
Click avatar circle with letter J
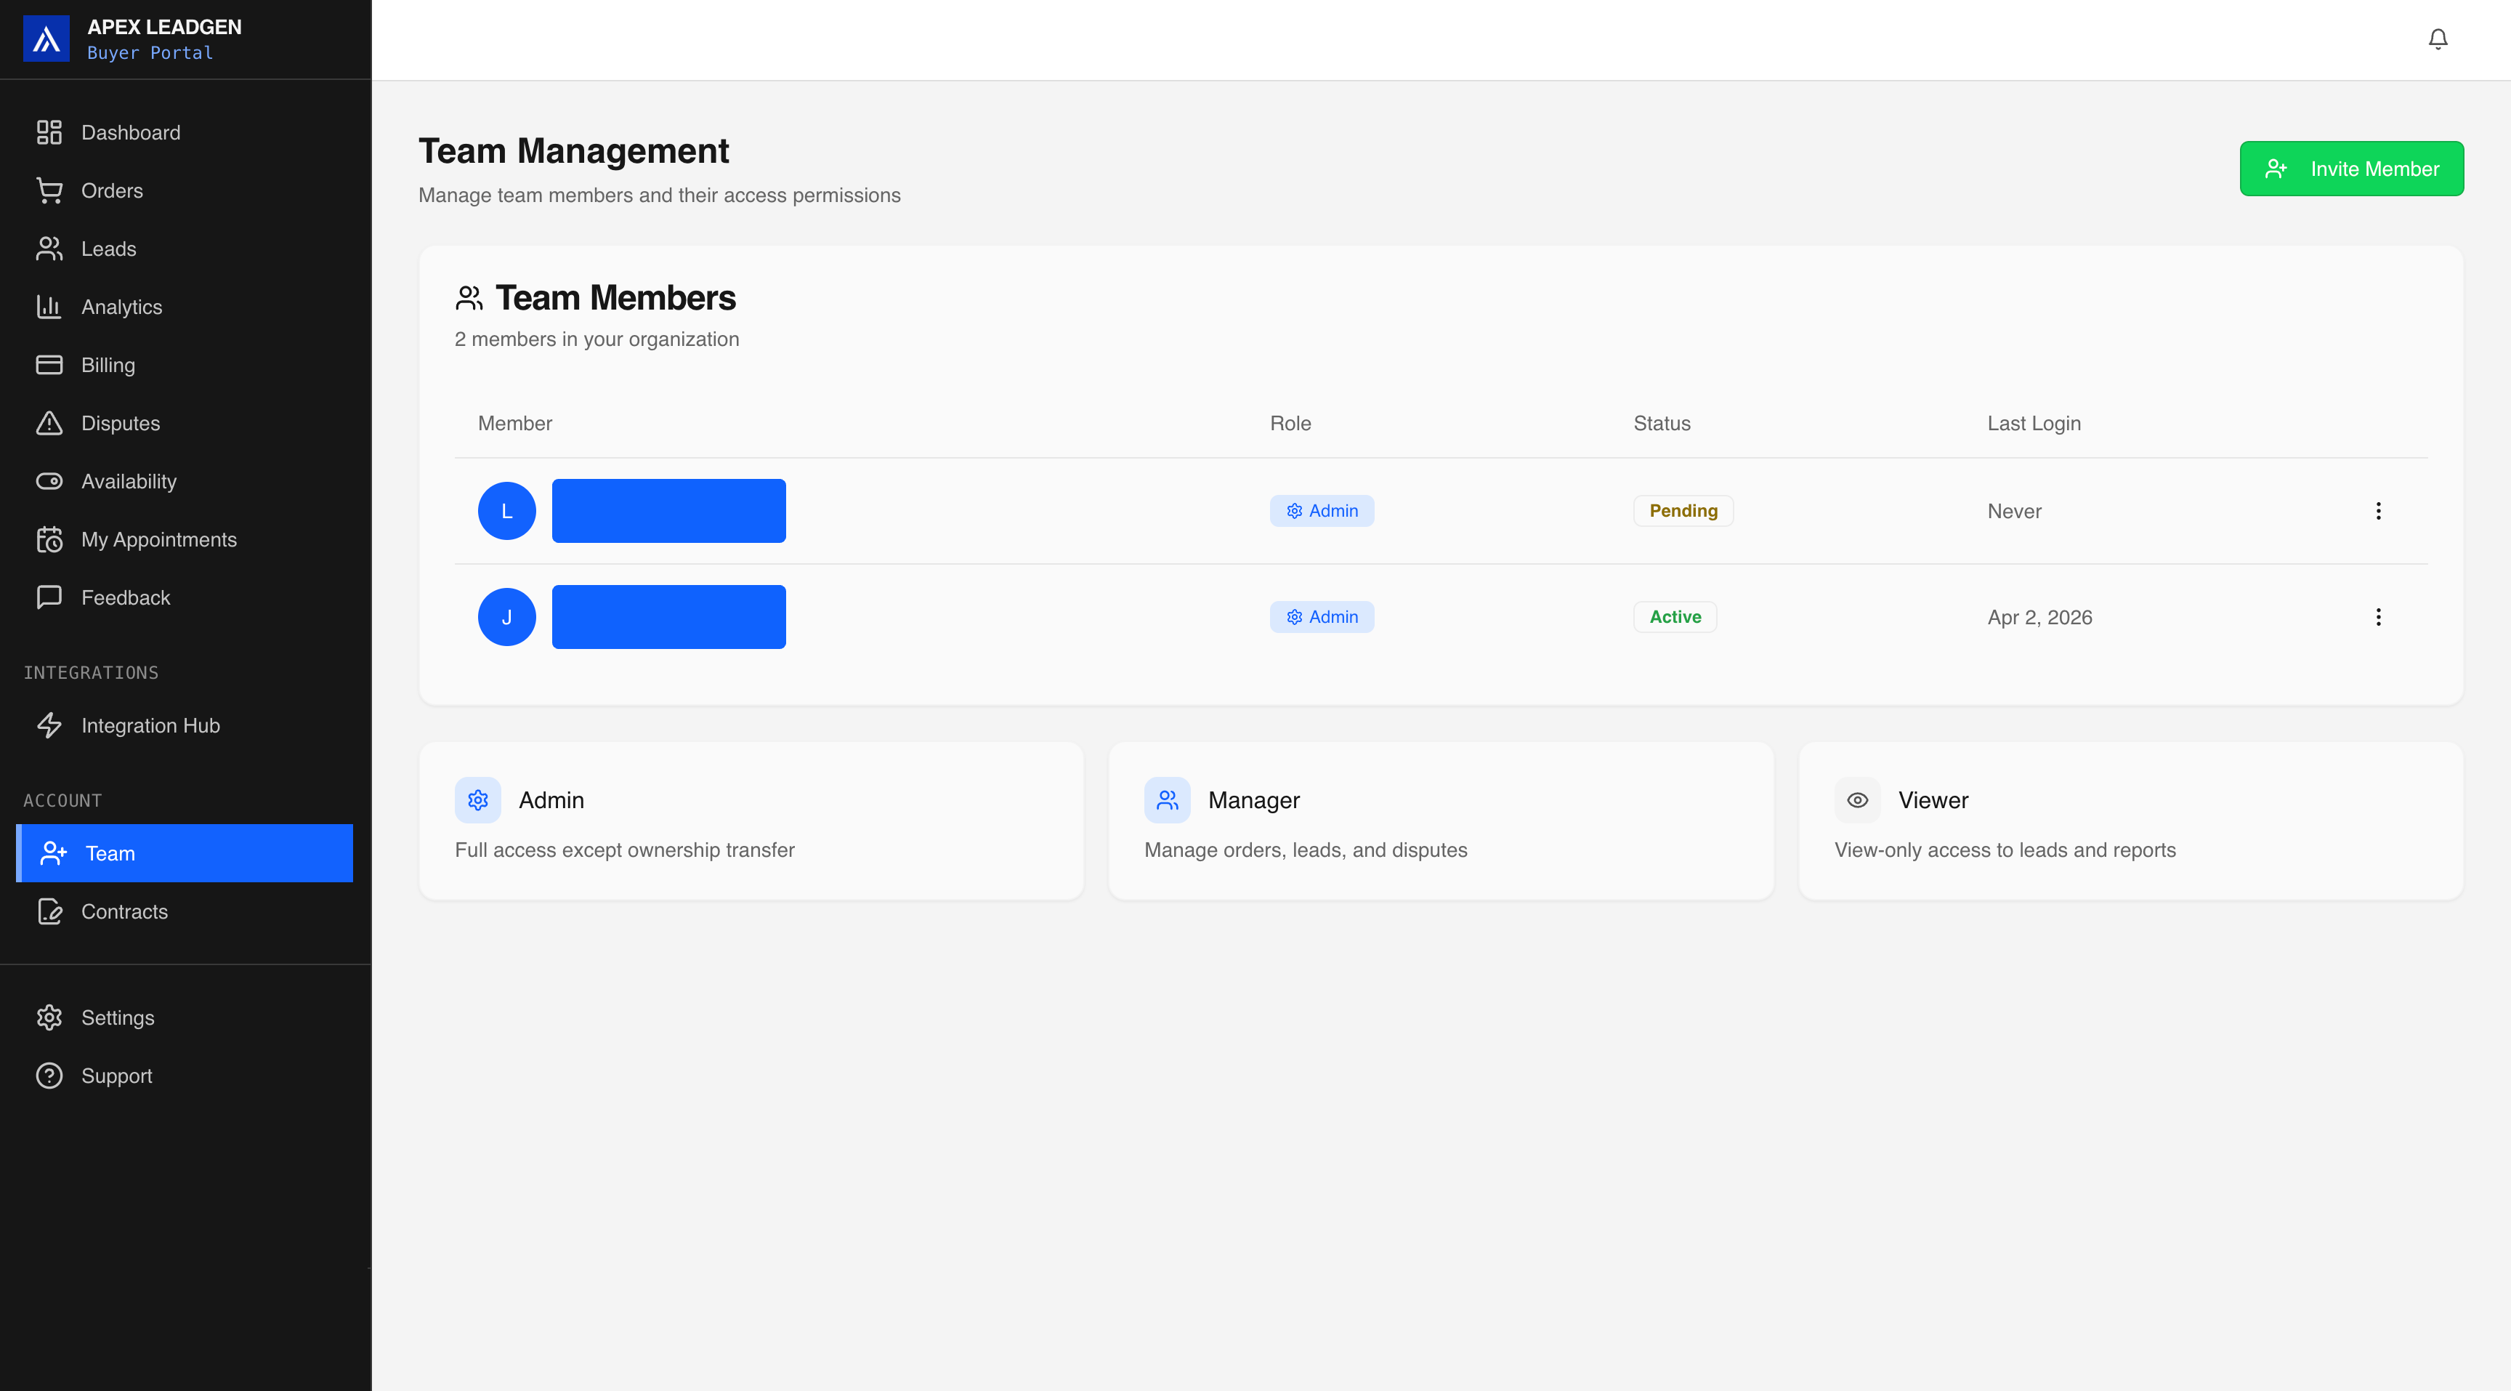pos(507,617)
